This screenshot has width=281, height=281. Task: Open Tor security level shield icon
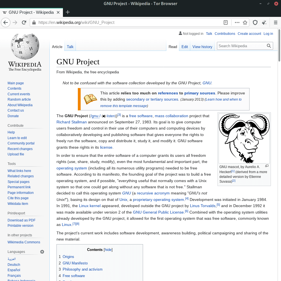(255, 22)
